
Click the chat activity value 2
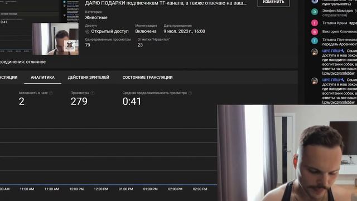point(21,102)
